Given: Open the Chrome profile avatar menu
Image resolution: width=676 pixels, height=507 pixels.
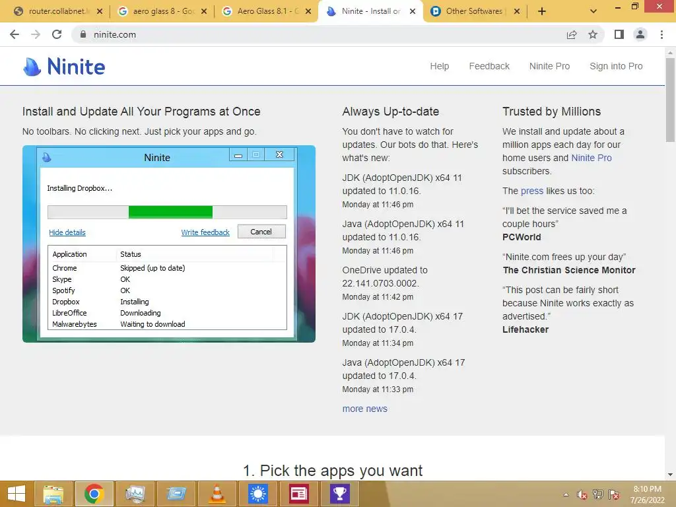Looking at the screenshot, I should (640, 34).
